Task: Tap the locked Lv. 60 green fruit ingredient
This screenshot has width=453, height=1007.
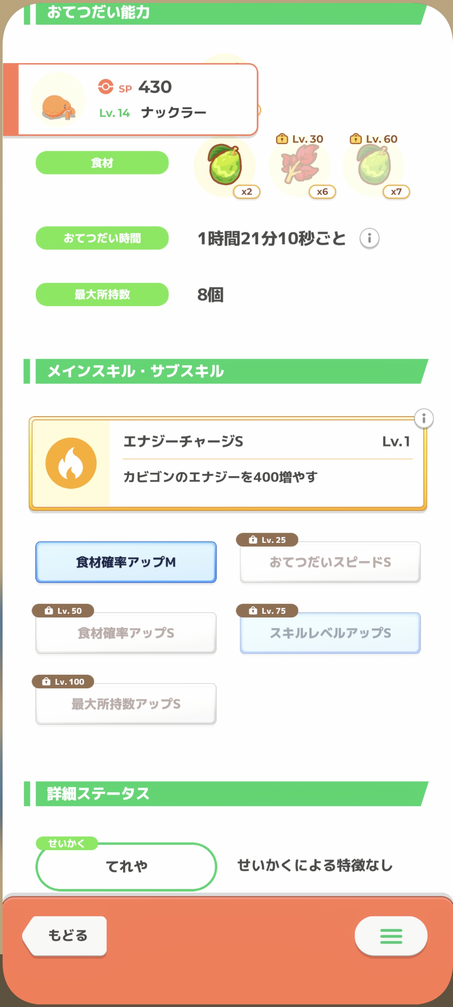Action: (x=374, y=165)
